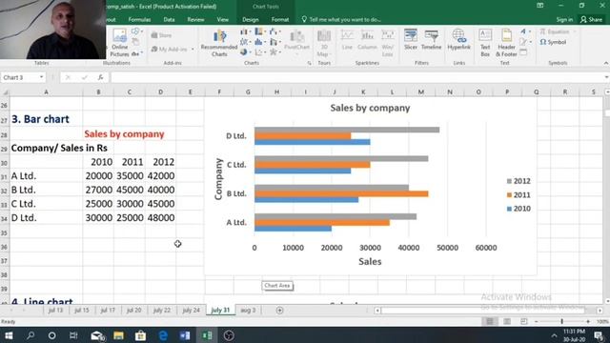
Task: Expand Charts group dialog launcher
Action: [309, 63]
